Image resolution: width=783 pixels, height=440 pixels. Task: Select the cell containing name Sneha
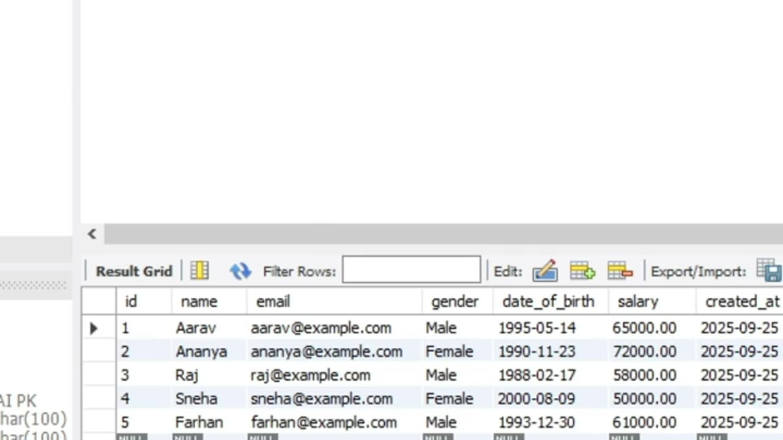pos(209,399)
